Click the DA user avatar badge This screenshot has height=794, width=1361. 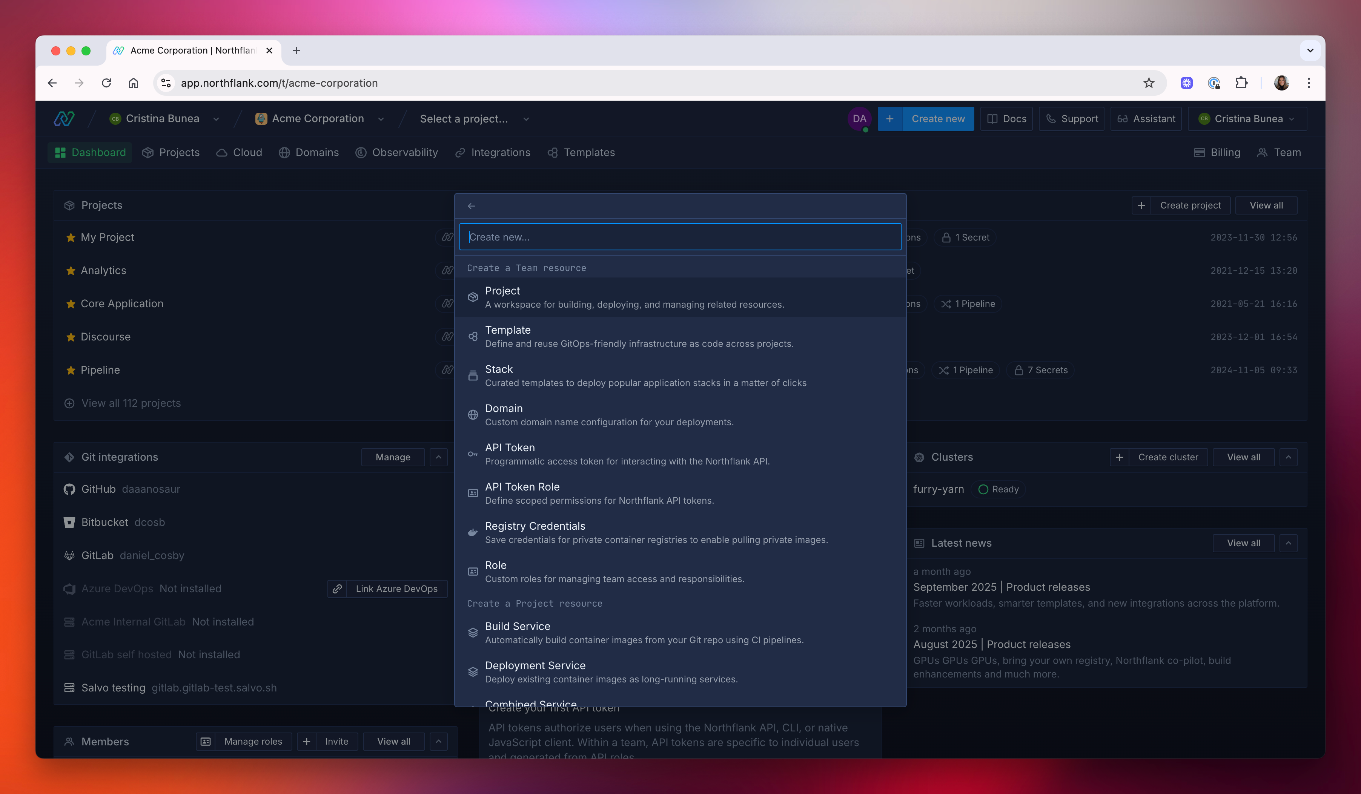[859, 119]
